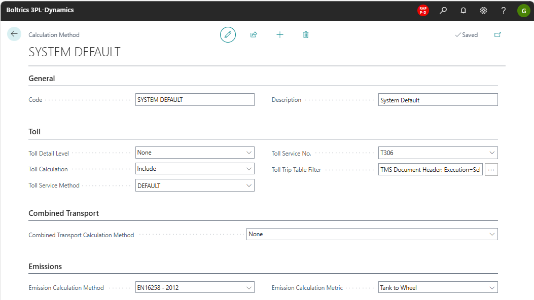Click the Code input field
Viewport: 534px width, 300px height.
[195, 100]
